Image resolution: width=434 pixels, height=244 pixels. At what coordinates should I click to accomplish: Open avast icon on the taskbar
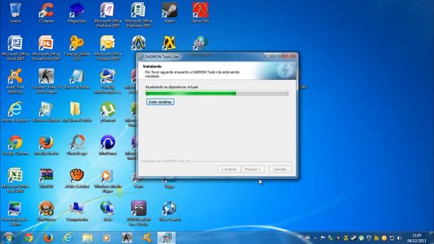(146, 238)
